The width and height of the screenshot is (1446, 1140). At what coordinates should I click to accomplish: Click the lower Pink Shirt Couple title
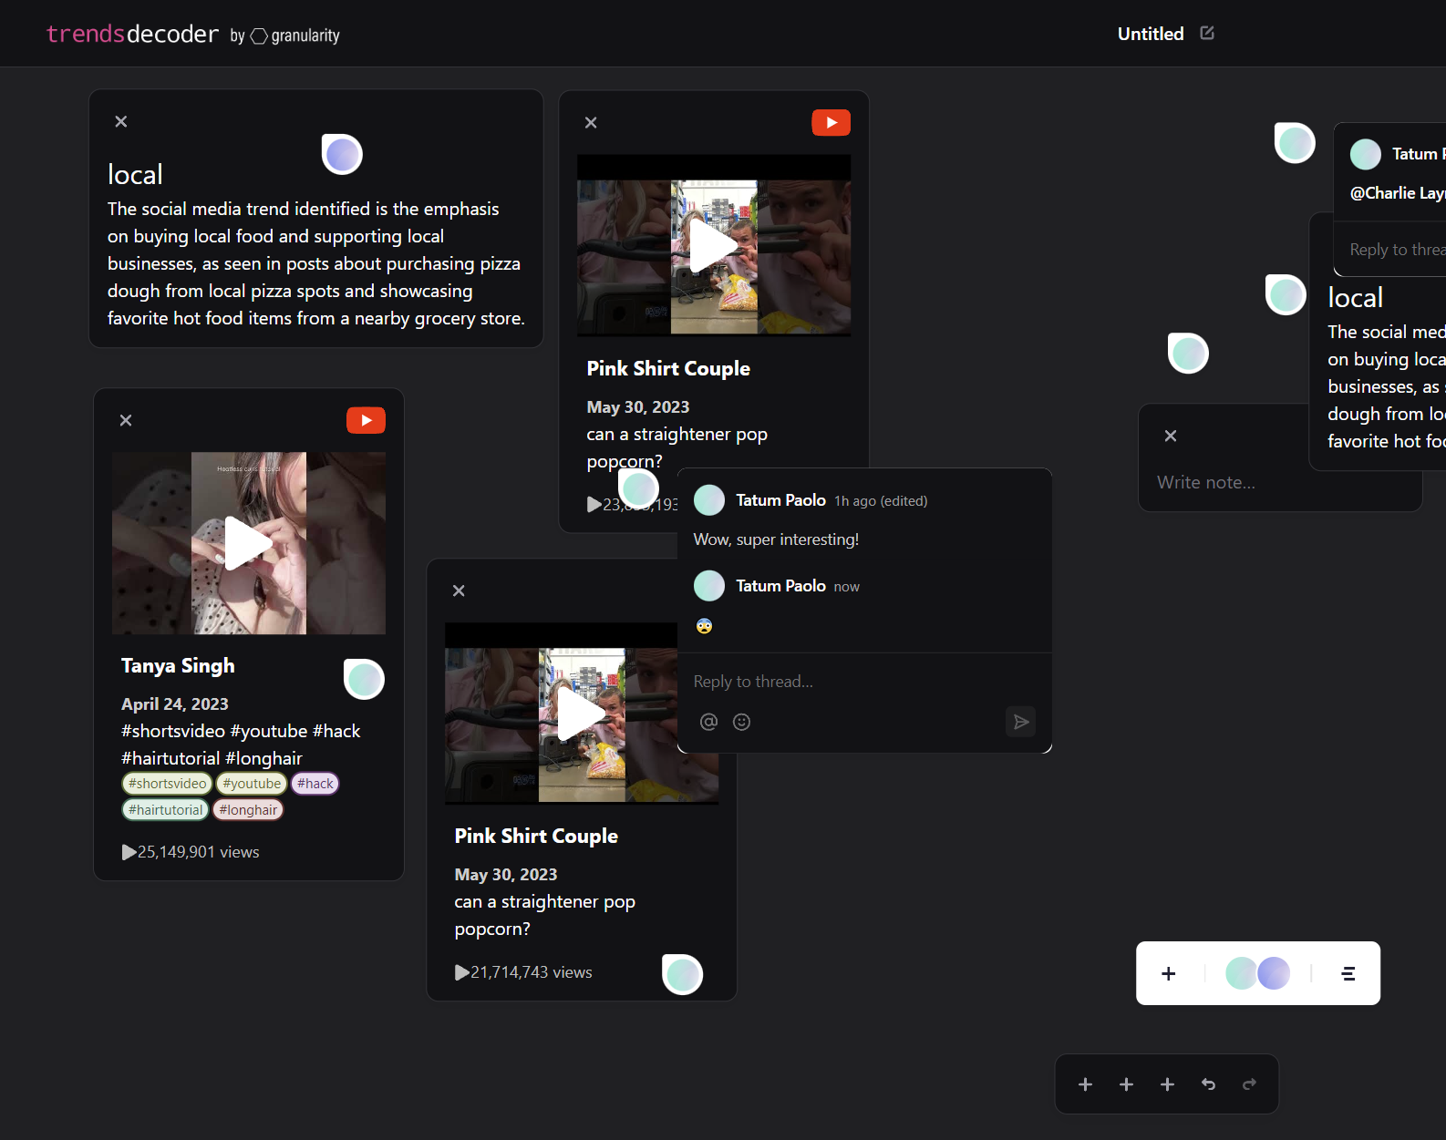pos(536,837)
